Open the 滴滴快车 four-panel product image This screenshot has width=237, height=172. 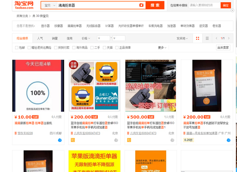(94, 86)
